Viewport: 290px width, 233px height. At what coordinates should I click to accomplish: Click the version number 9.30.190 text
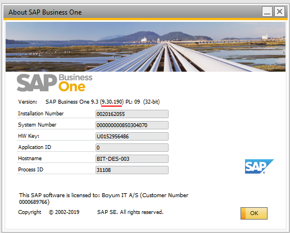point(112,102)
